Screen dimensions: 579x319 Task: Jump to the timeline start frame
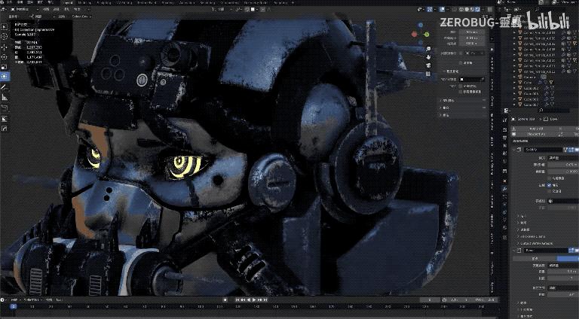(x=237, y=300)
